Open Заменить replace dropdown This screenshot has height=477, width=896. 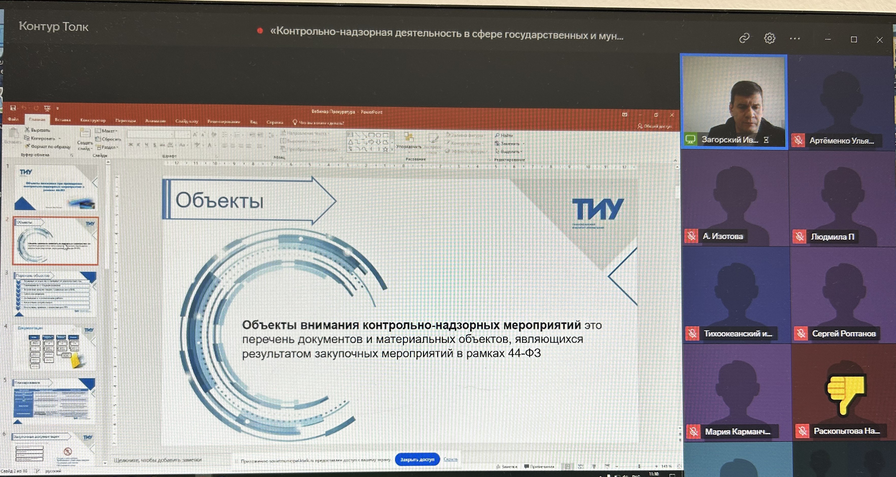pos(509,143)
